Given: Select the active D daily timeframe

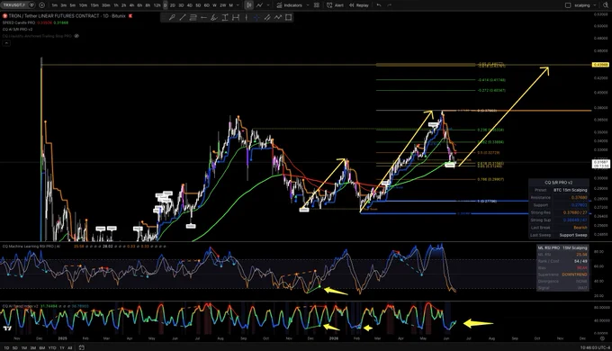Looking at the screenshot, I should pos(165,5).
